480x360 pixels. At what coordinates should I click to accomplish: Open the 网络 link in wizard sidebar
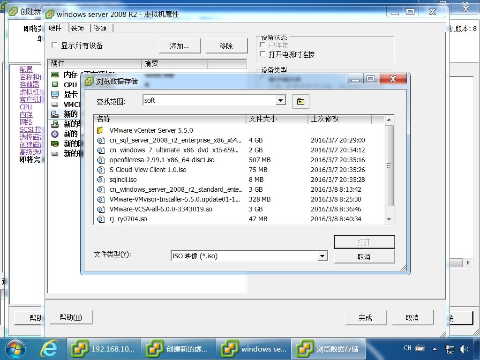(26, 122)
